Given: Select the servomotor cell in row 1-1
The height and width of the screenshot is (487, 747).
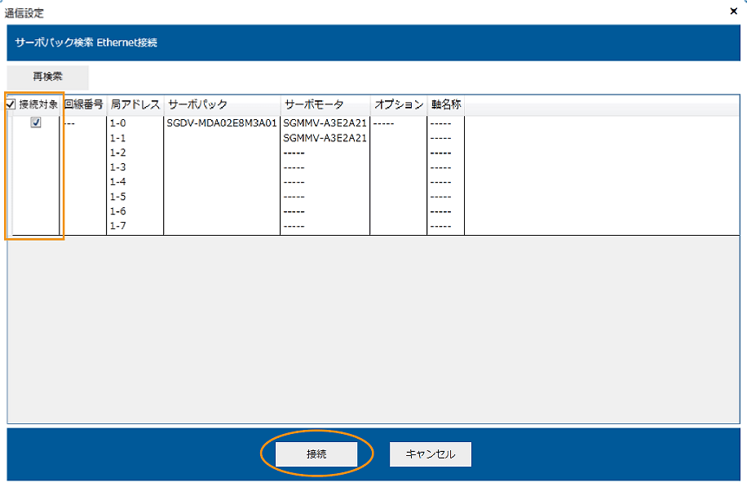Looking at the screenshot, I should (325, 138).
